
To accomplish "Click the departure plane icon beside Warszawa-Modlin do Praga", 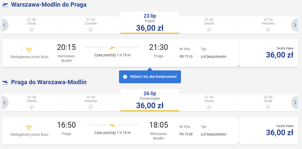I will coord(5,5).
